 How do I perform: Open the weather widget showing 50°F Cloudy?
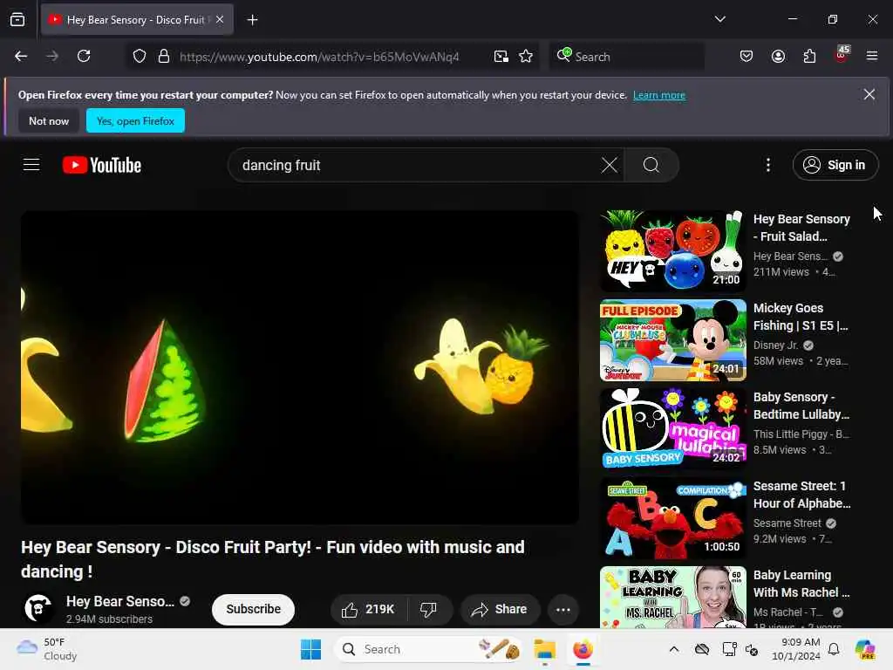(47, 649)
